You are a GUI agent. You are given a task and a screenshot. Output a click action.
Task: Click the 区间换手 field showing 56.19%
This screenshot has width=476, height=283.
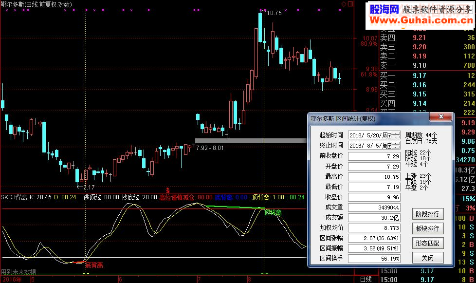(374, 259)
